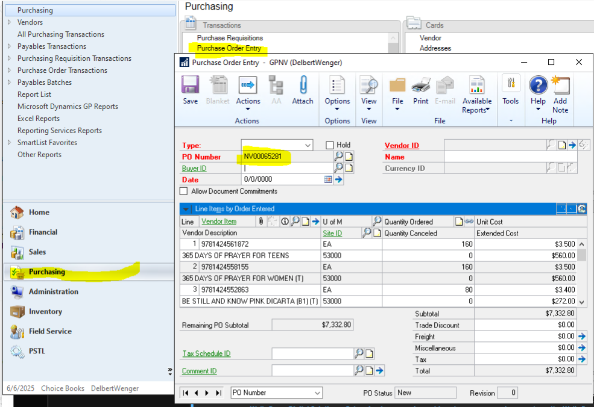Open All Purchasing Transactions item
The width and height of the screenshot is (594, 407).
point(61,34)
